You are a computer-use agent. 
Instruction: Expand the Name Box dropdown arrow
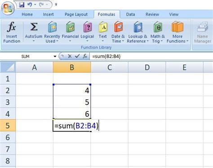pyautogui.click(x=55, y=57)
